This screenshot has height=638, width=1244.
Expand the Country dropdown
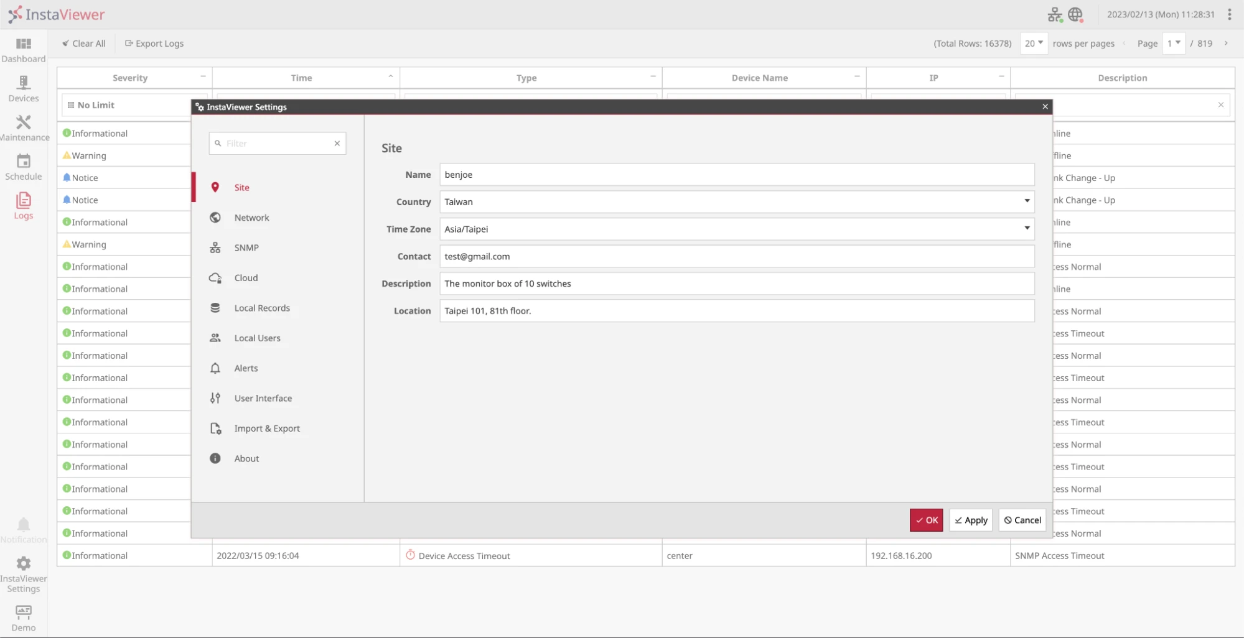tap(1026, 201)
